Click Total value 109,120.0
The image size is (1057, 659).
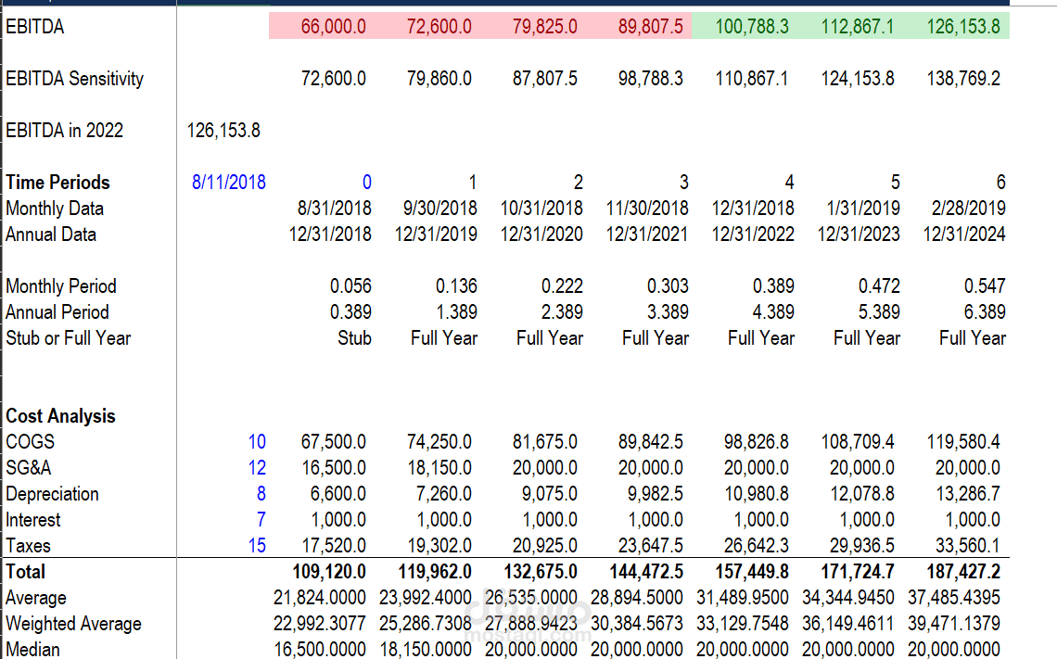pos(329,571)
